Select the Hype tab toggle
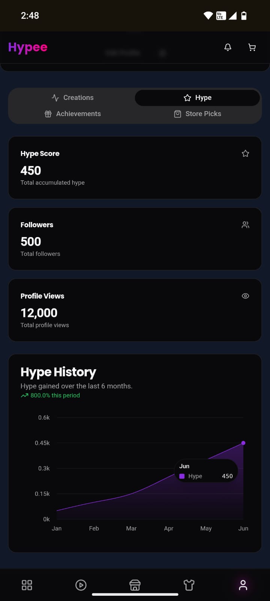270x601 pixels. tap(197, 98)
